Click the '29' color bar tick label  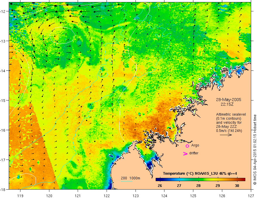(x=218, y=185)
